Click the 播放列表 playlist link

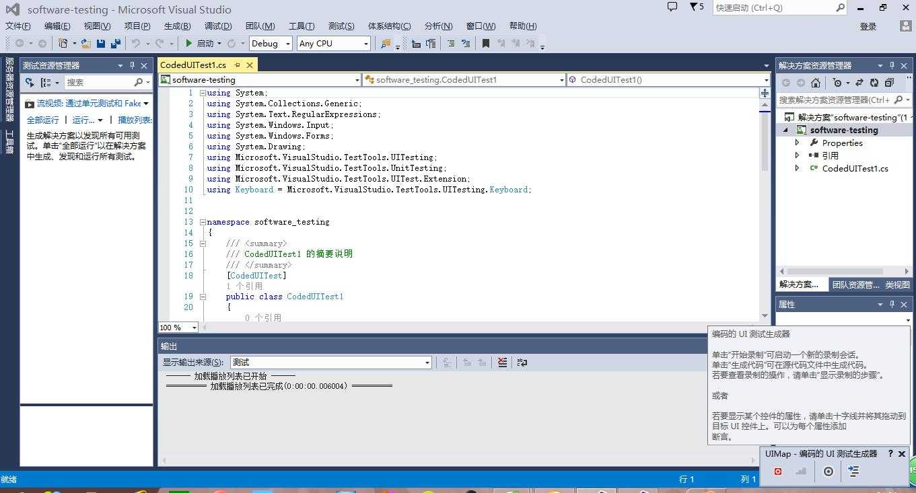point(135,120)
